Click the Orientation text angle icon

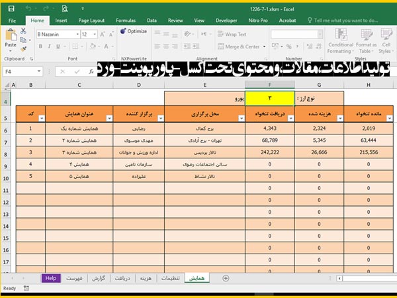pos(187,34)
